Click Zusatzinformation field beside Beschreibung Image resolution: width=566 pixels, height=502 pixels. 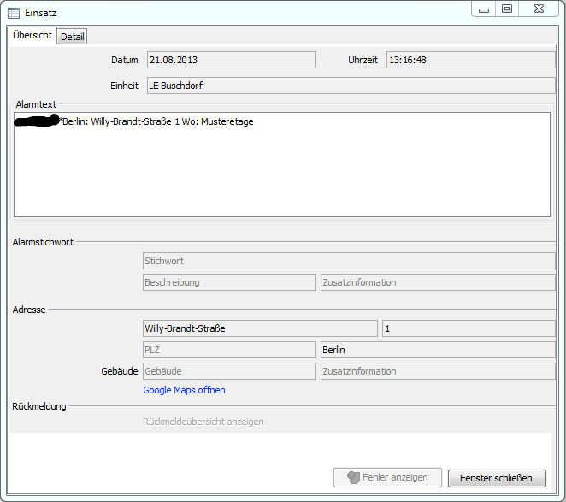pyautogui.click(x=438, y=282)
